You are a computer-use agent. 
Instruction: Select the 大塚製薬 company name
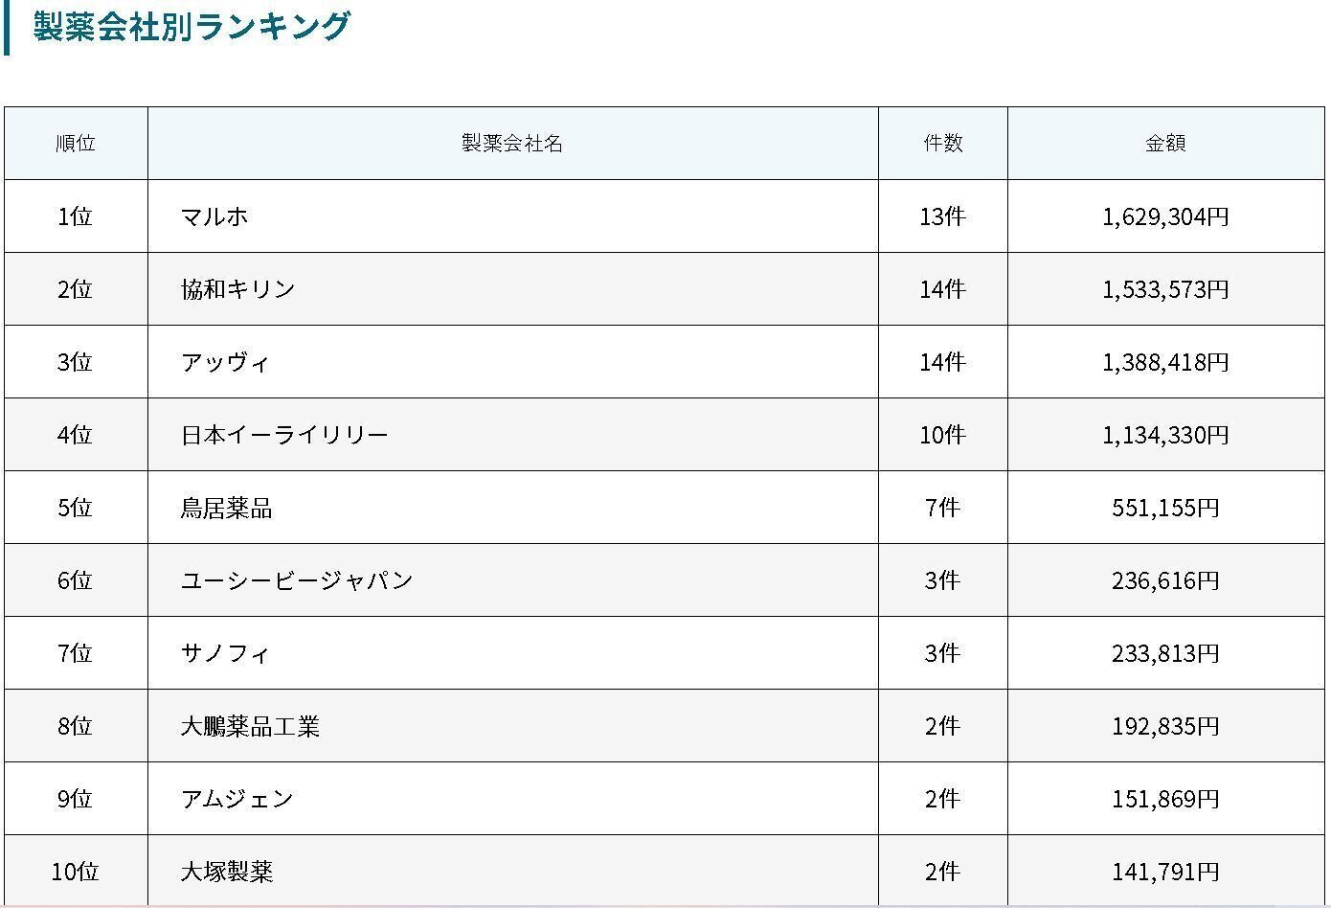pos(227,872)
